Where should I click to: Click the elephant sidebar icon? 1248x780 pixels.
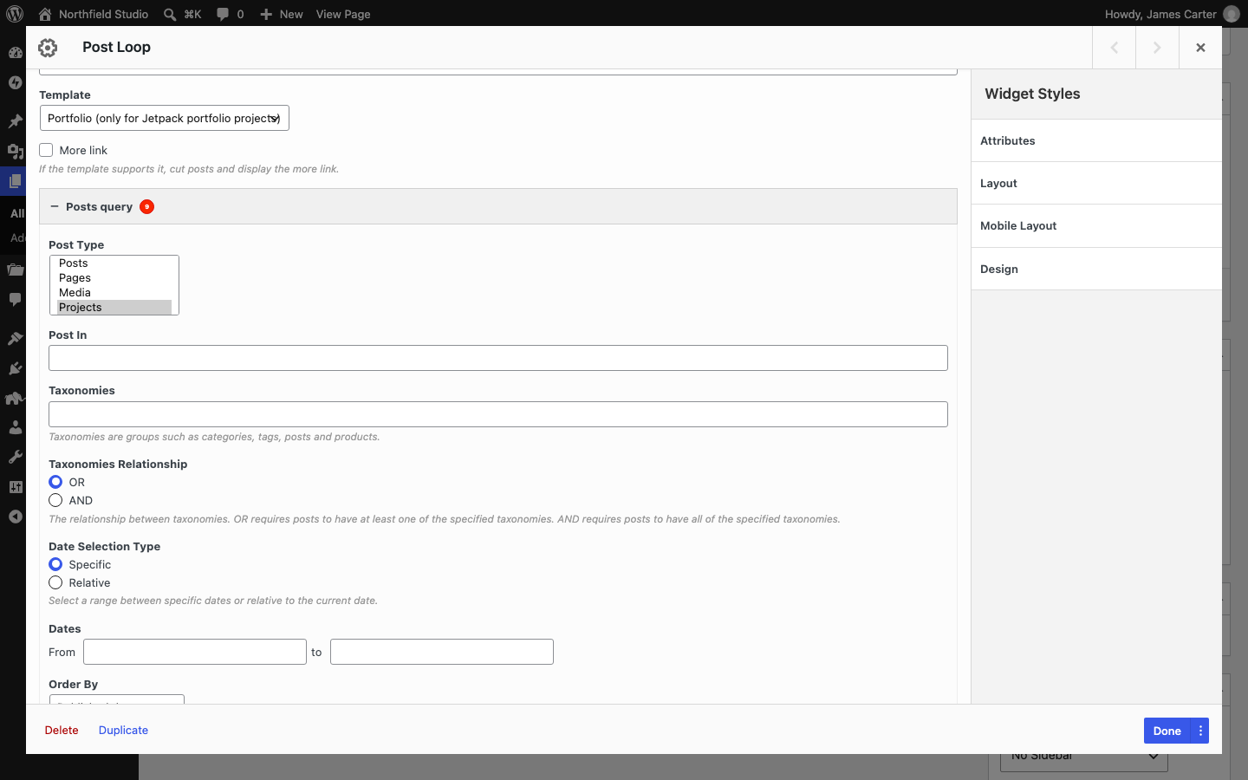[15, 398]
